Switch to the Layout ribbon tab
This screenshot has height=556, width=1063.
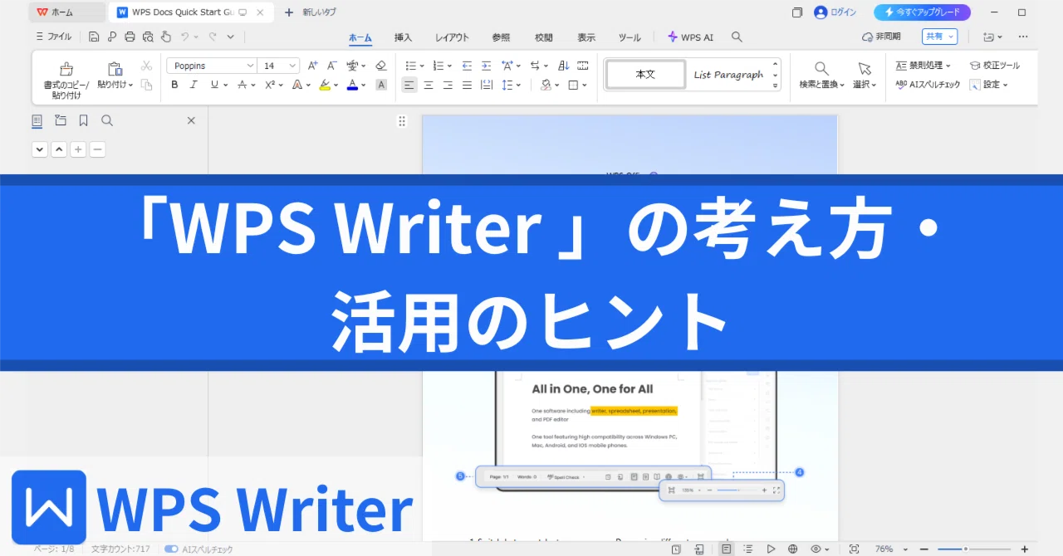click(x=452, y=37)
